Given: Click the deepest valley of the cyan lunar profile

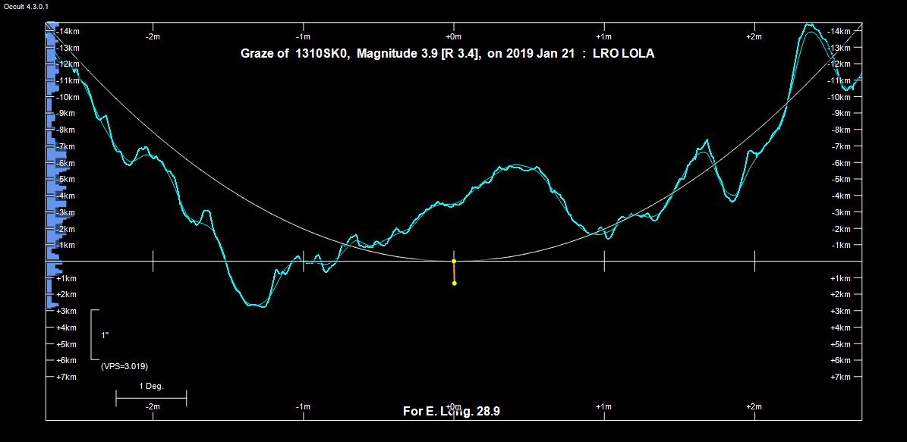Looking at the screenshot, I should coord(254,305).
